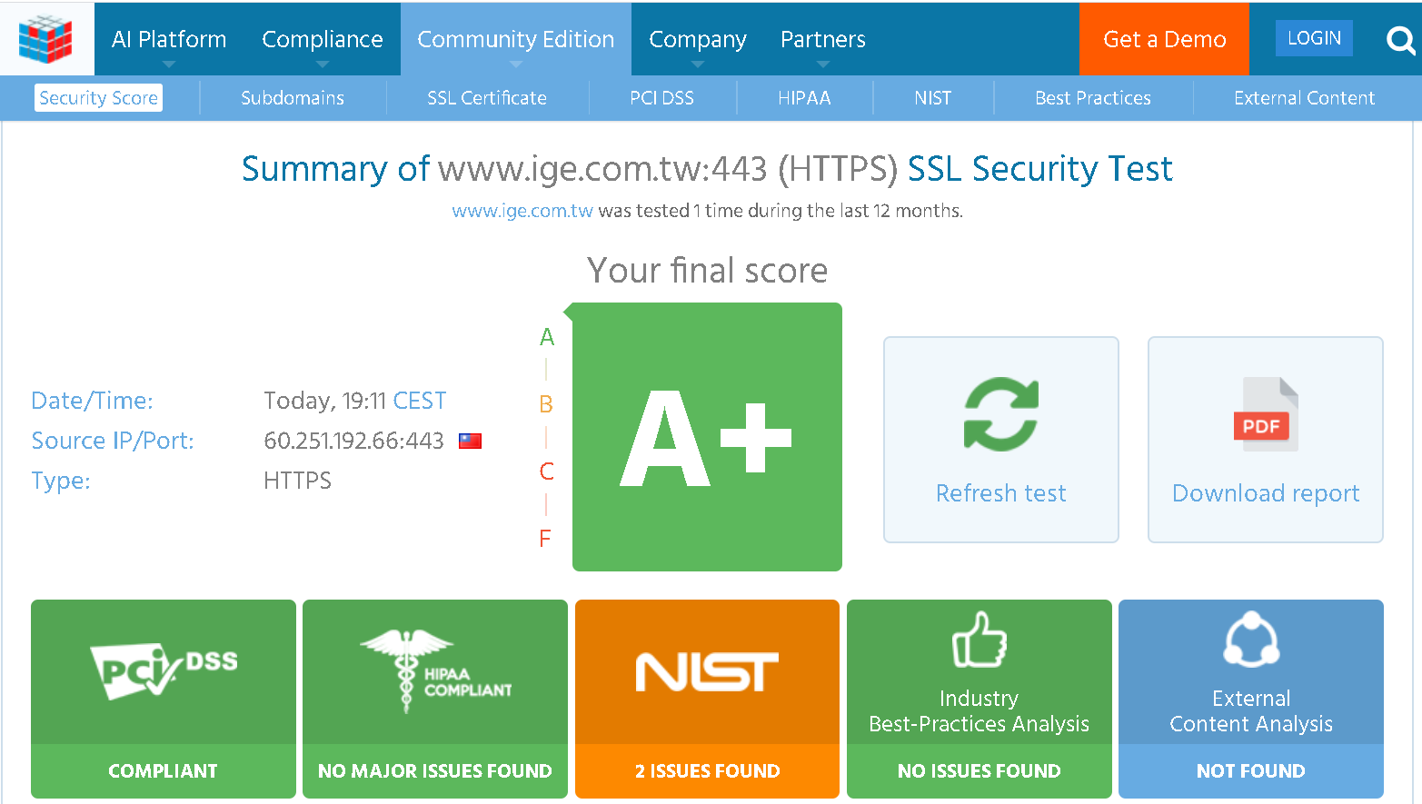Click the HIPAA Compliant caduceus logo
Screen dimensions: 1422x804
point(435,671)
